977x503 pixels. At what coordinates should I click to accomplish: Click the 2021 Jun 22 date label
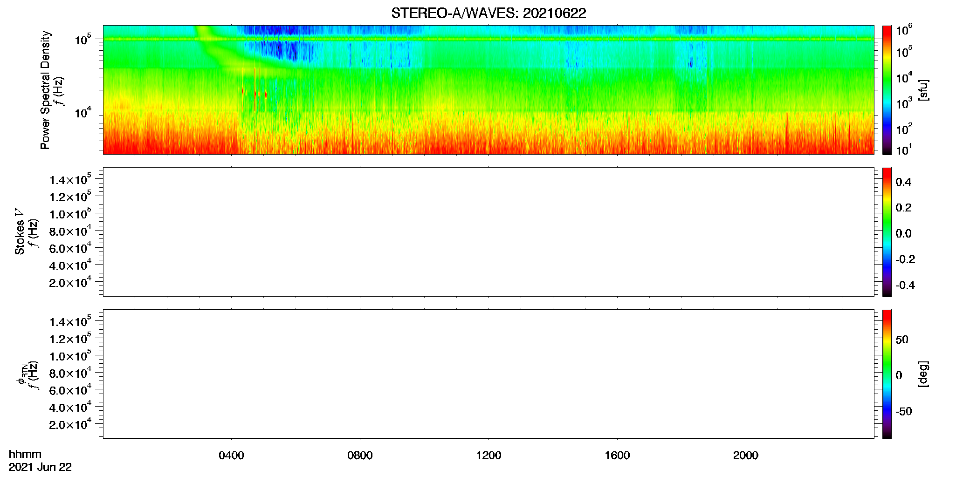[40, 467]
